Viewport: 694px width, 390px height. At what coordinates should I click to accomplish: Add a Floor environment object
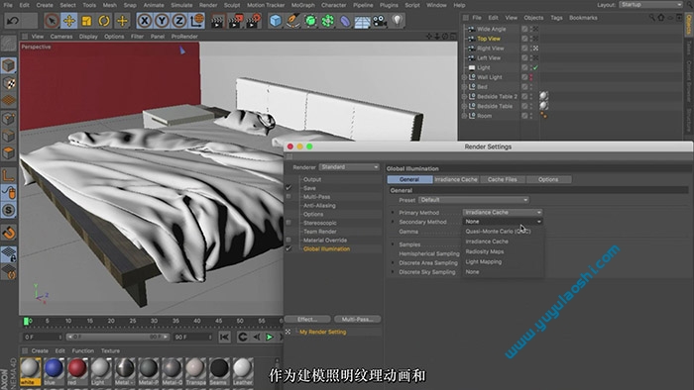[362, 21]
